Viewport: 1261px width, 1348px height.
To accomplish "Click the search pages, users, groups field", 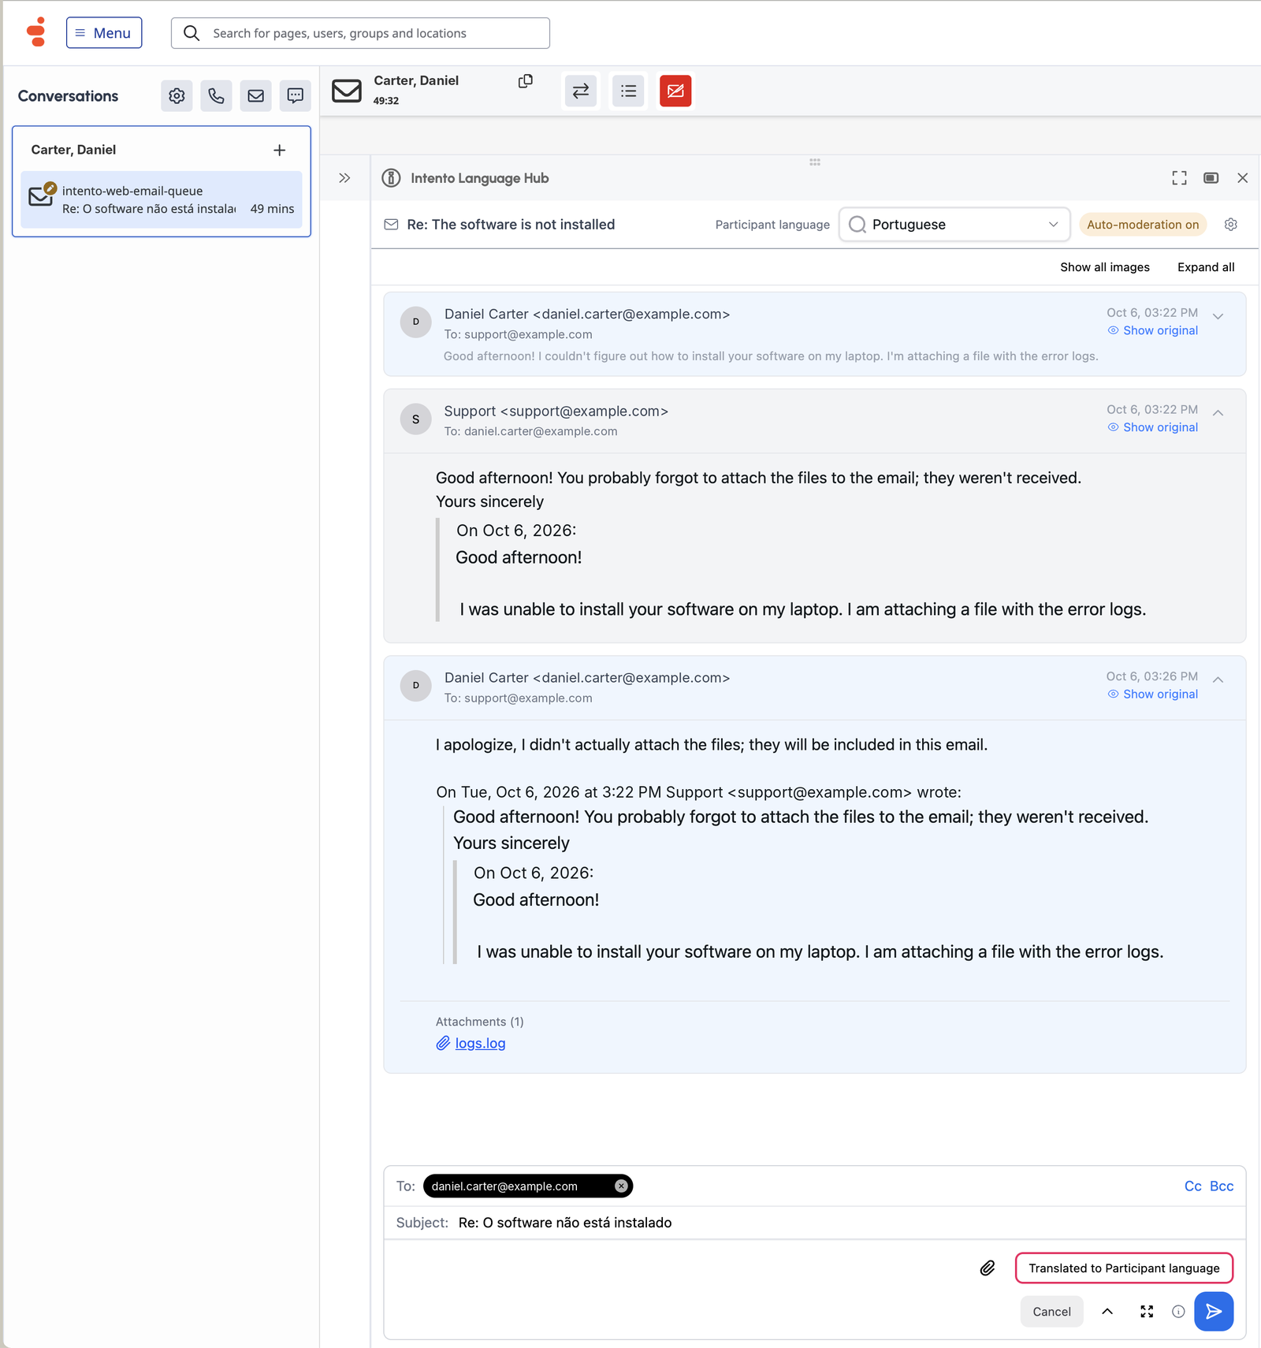I will pos(360,33).
